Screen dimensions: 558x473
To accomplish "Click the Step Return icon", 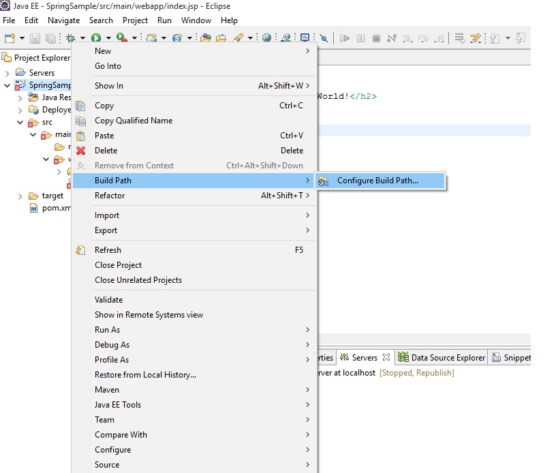I will (x=439, y=38).
